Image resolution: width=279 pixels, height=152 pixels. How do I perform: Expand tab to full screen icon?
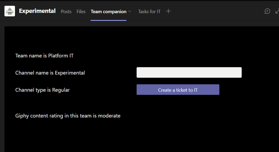point(277,11)
